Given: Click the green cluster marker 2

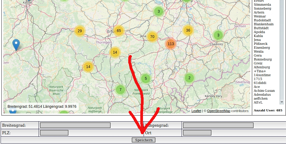Looking at the screenshot, I should (x=189, y=78).
